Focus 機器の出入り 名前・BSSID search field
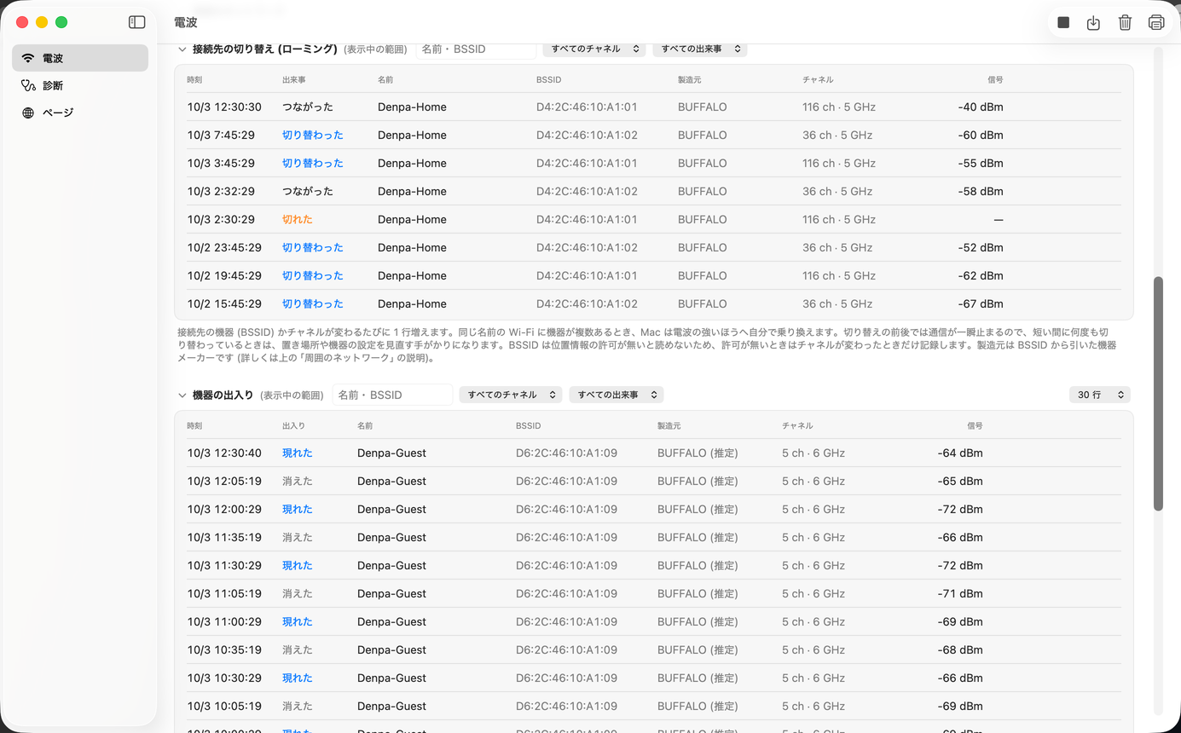The image size is (1181, 733). (392, 395)
